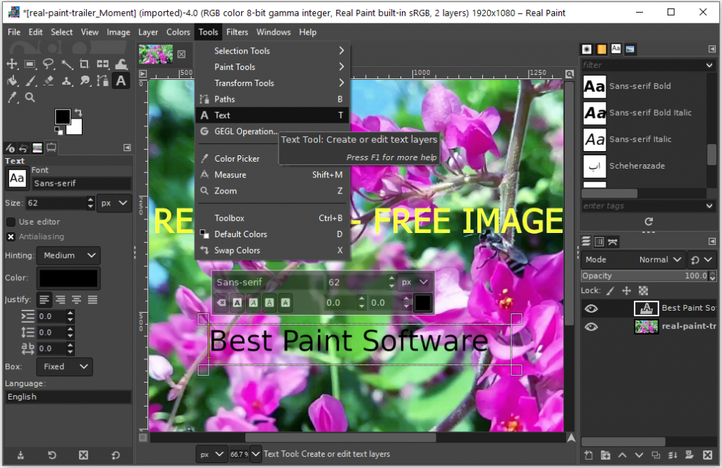Duplicate the selected layer
This screenshot has width=722, height=468.
(x=656, y=455)
